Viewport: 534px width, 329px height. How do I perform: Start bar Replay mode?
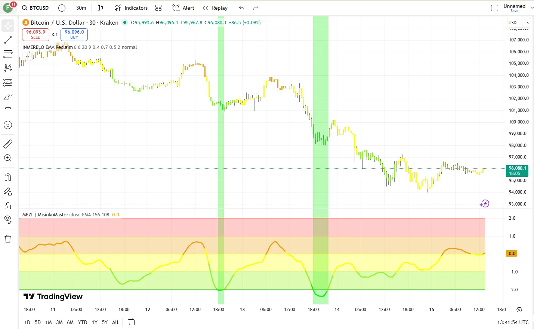tap(215, 8)
